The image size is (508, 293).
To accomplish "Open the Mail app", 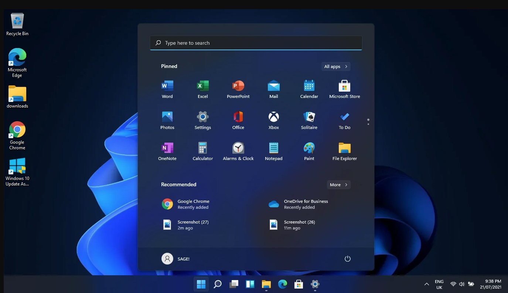I will coord(274,89).
